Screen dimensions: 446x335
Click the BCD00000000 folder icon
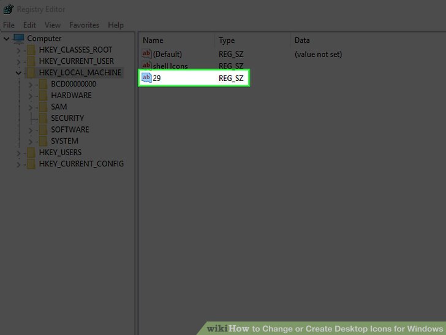point(43,84)
